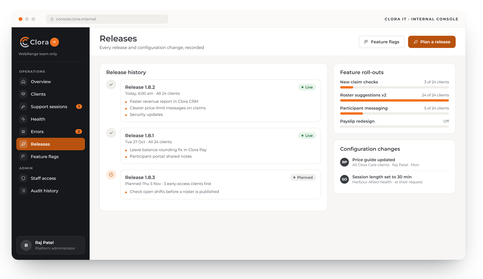
Task: Open Support sessions in the sidebar
Action: [x=51, y=107]
